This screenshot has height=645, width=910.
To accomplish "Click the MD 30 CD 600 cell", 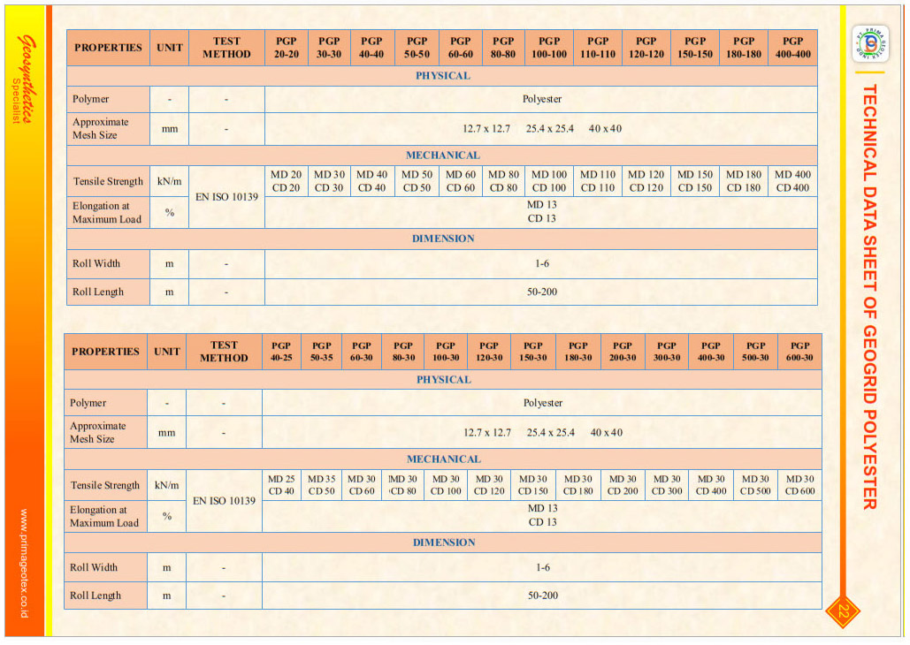I will point(799,485).
